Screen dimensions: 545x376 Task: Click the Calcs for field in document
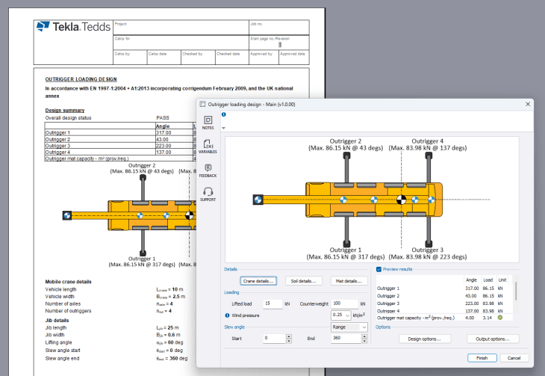[181, 43]
